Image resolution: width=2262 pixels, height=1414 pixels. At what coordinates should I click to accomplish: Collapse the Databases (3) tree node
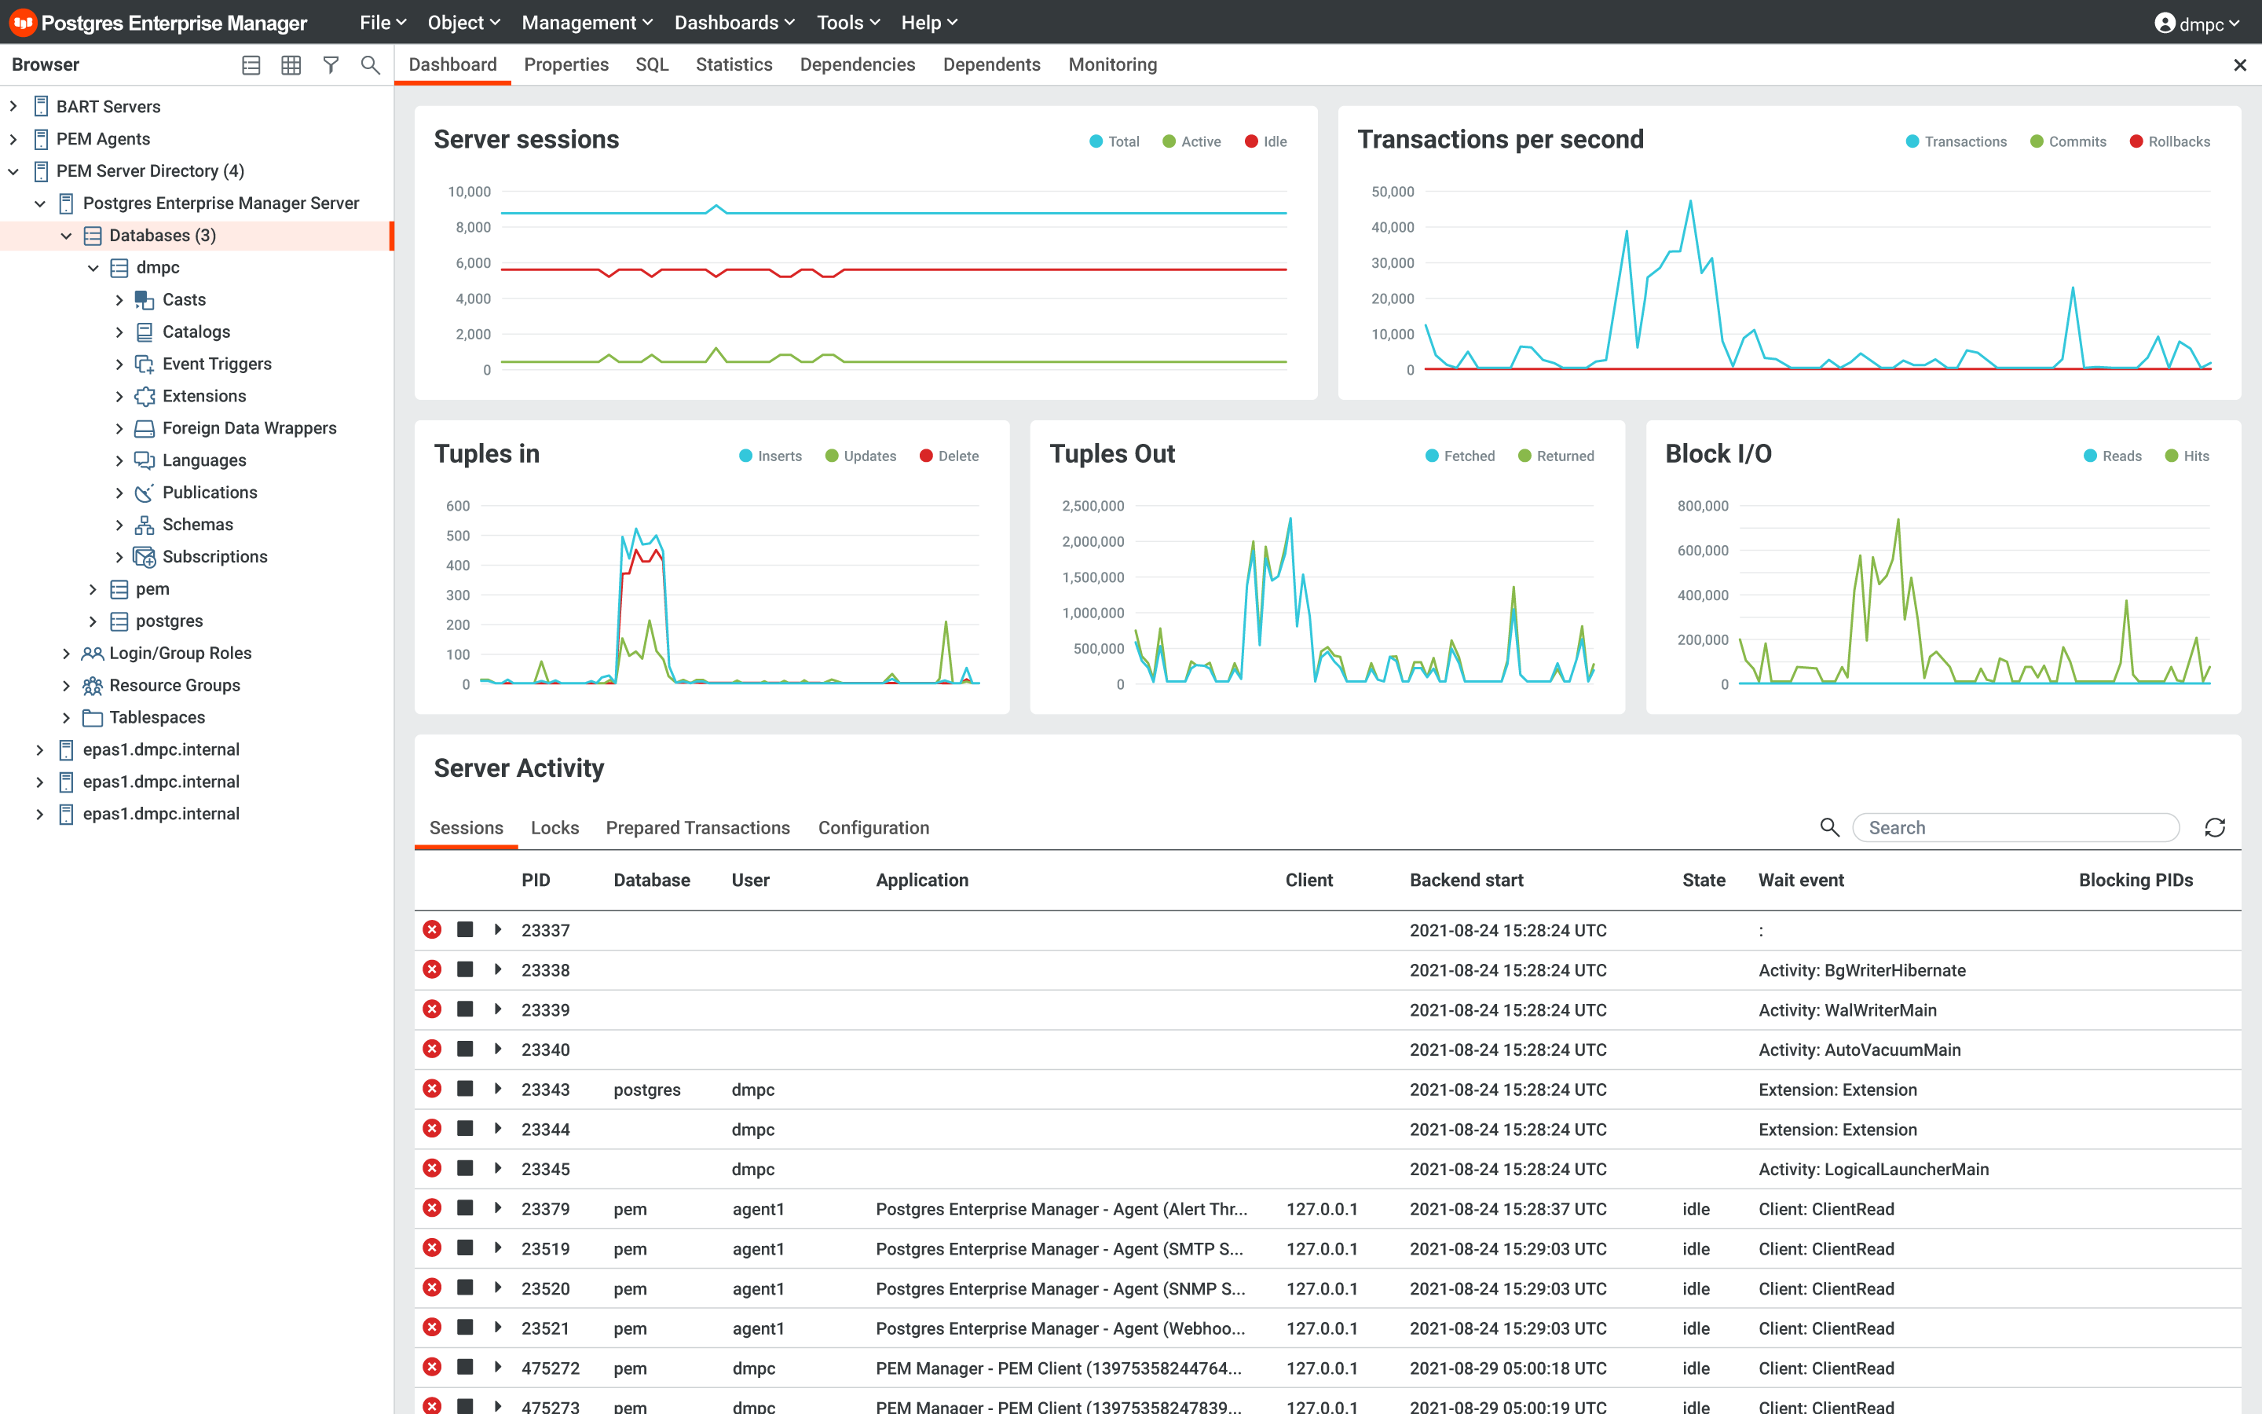point(66,236)
